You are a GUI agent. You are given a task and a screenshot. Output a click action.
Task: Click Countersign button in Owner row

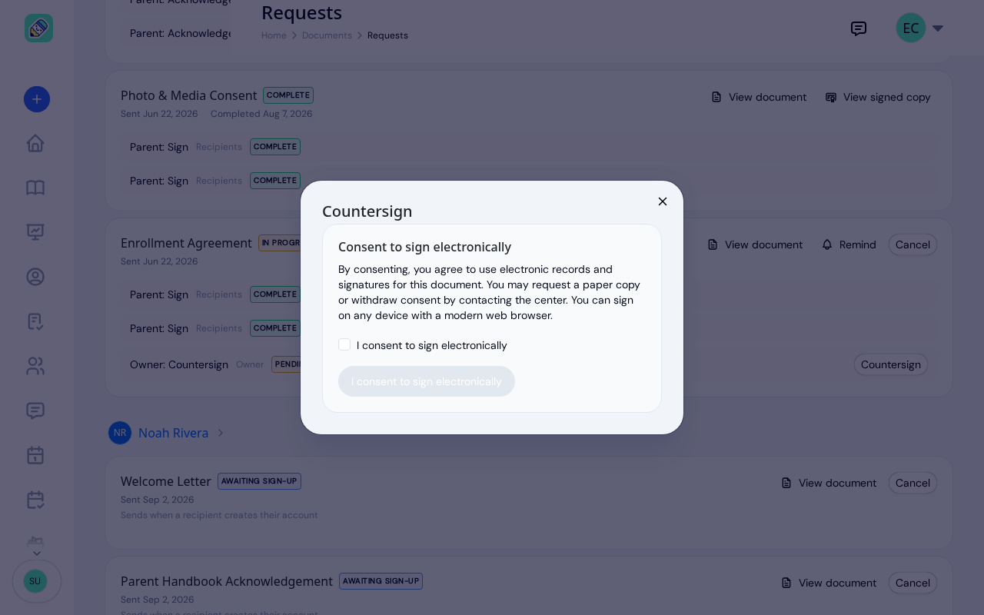(x=891, y=364)
